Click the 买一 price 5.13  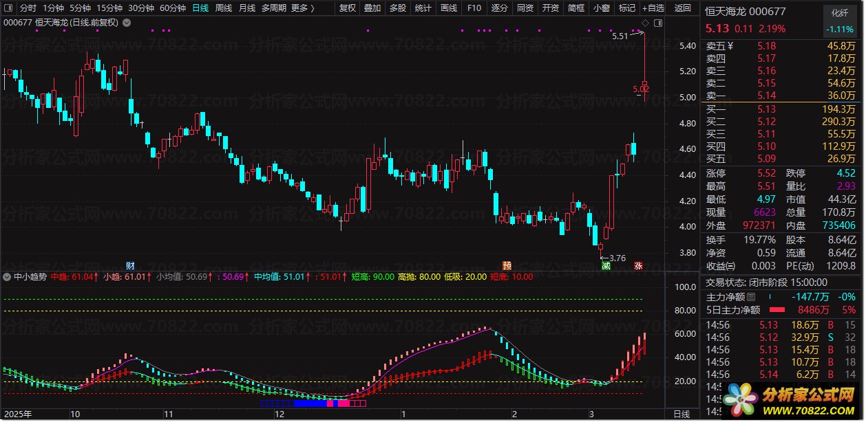click(766, 109)
